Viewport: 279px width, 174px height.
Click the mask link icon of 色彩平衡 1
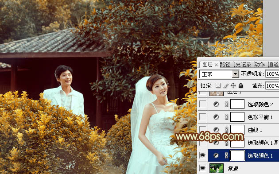click(226, 117)
